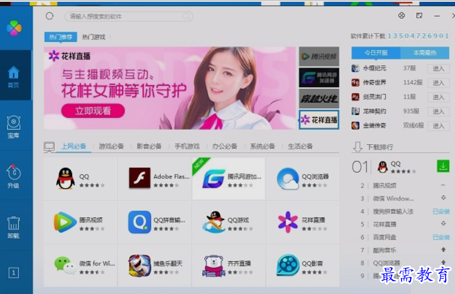The image size is (455, 294).
Task: Select the 系统必备 category tab
Action: coord(263,146)
